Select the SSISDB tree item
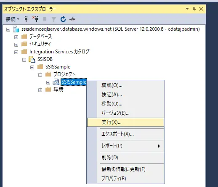The image size is (218, 187). 45,59
